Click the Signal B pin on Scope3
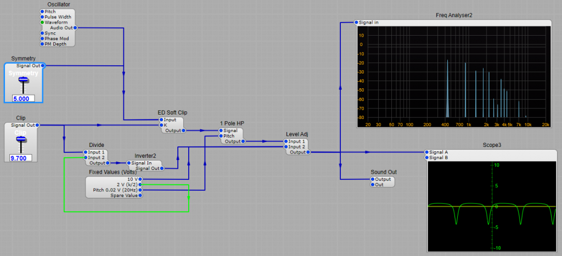Viewport: 562px width, 256px height. pyautogui.click(x=426, y=158)
